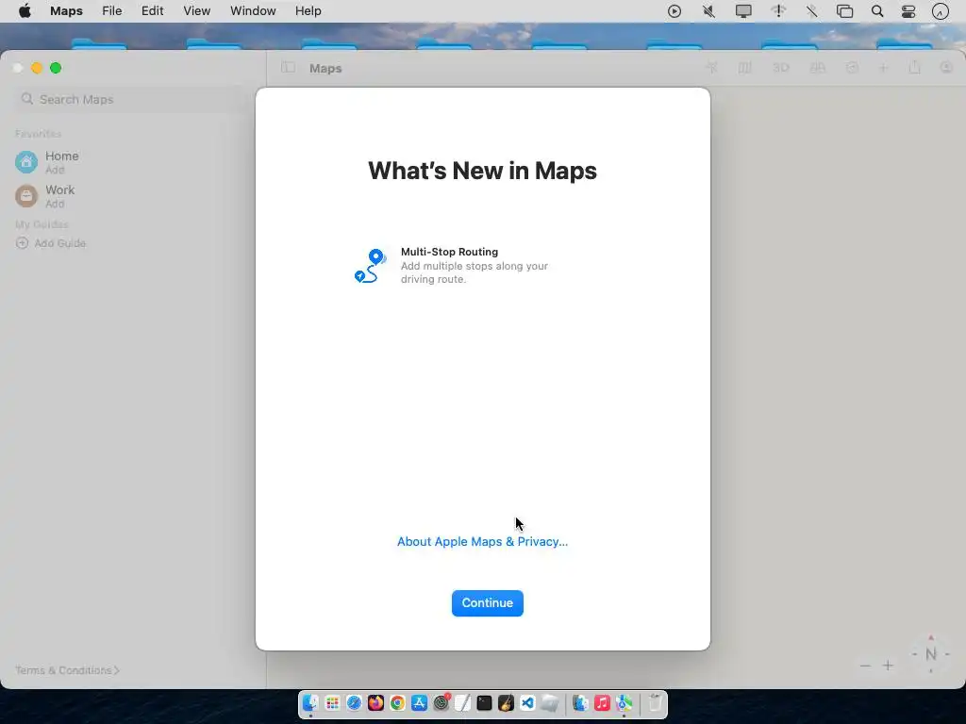Open the Help menu
This screenshot has height=724, width=966.
pyautogui.click(x=308, y=11)
